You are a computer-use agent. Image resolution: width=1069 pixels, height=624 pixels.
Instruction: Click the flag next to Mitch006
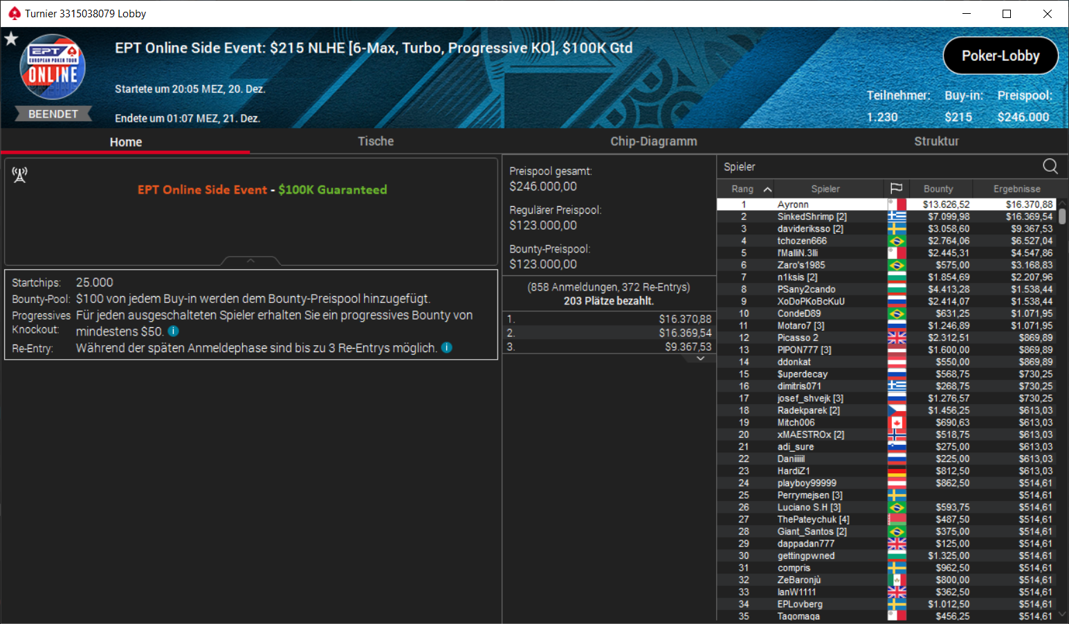(897, 423)
